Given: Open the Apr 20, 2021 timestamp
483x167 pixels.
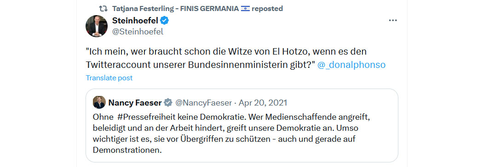Looking at the screenshot, I should pyautogui.click(x=263, y=103).
